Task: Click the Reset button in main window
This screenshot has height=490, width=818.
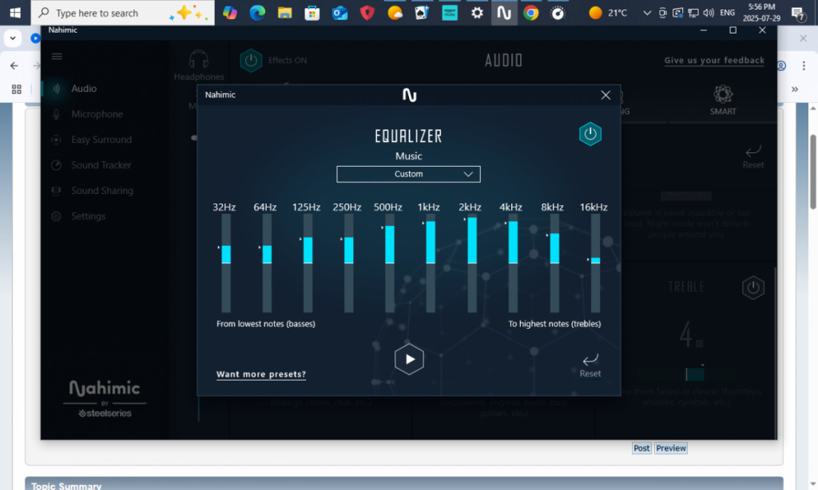Action: (752, 157)
